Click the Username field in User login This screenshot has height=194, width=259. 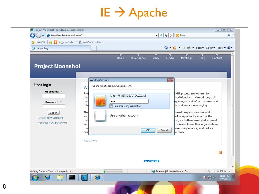[x=54, y=96]
